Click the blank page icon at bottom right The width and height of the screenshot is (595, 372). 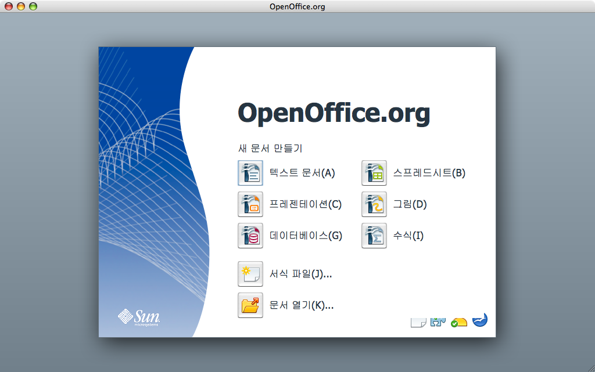pos(418,322)
